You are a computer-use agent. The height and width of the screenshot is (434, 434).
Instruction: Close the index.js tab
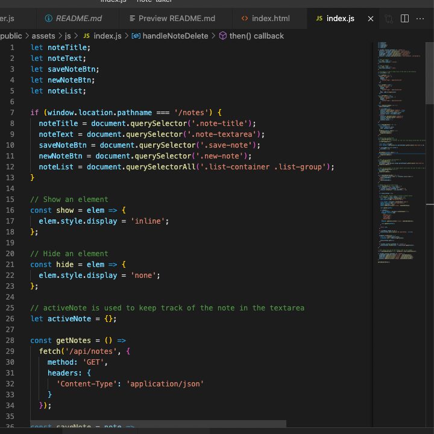click(x=370, y=19)
